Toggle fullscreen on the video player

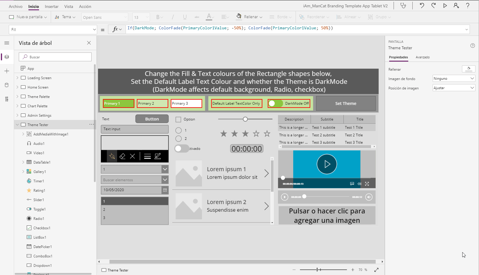367,184
